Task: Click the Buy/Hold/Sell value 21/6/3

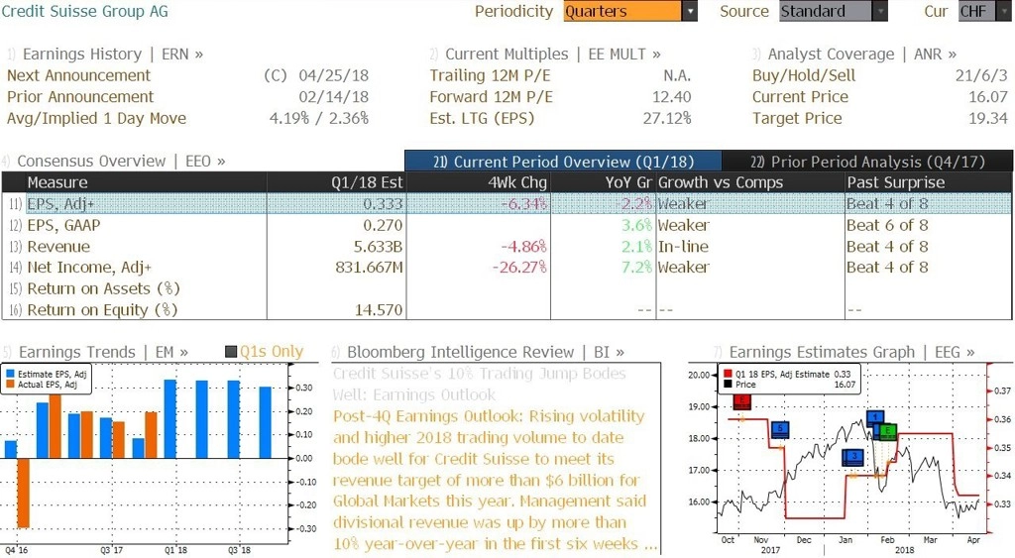Action: [x=981, y=75]
